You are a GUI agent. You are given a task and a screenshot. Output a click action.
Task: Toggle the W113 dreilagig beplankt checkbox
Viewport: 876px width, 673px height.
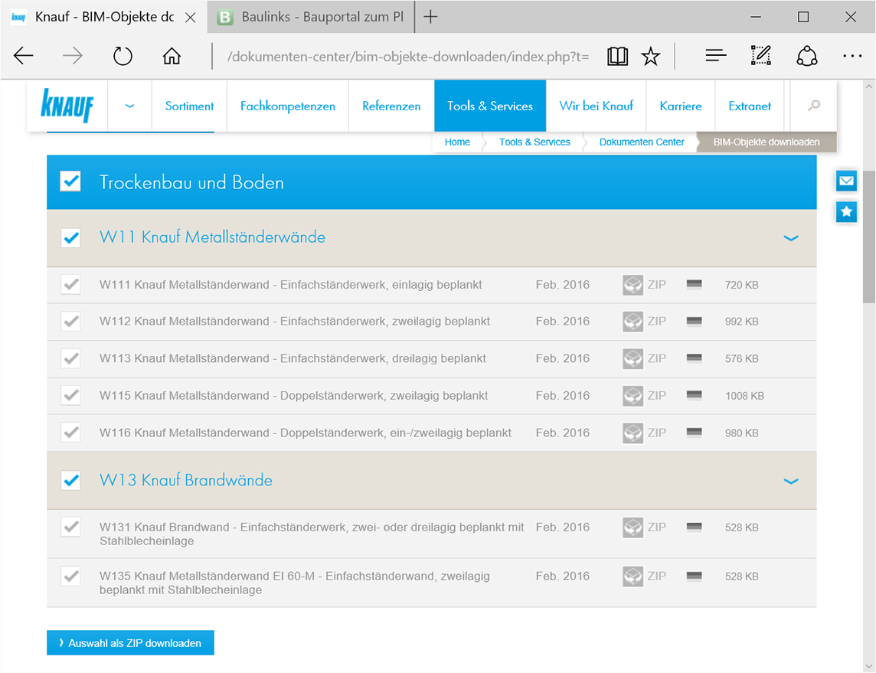pos(70,358)
